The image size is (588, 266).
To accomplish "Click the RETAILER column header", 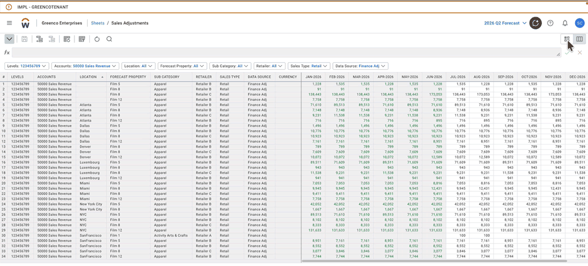I will click(x=205, y=77).
